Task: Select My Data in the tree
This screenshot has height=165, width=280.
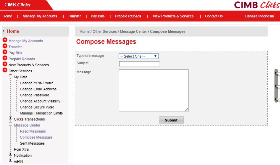Action: [x=20, y=77]
